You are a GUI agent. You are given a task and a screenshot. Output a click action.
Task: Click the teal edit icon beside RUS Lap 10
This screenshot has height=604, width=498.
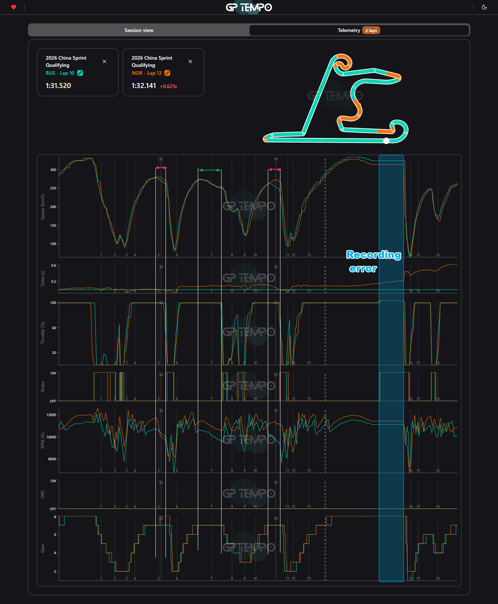[x=80, y=73]
